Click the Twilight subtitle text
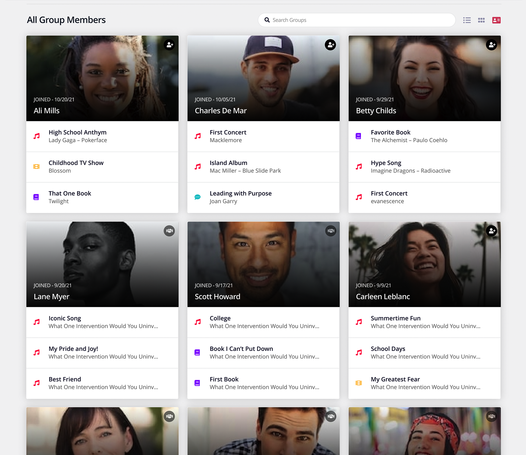 click(59, 201)
